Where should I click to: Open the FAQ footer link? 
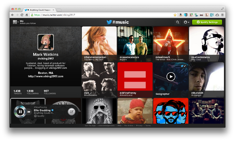coord(120,125)
